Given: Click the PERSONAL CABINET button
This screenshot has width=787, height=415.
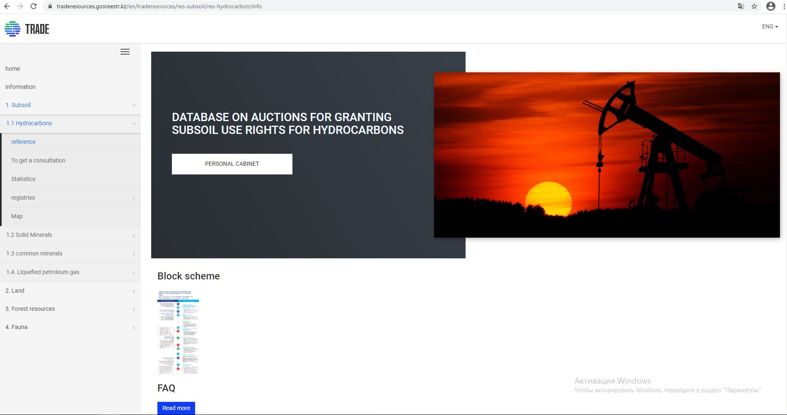Looking at the screenshot, I should (232, 164).
